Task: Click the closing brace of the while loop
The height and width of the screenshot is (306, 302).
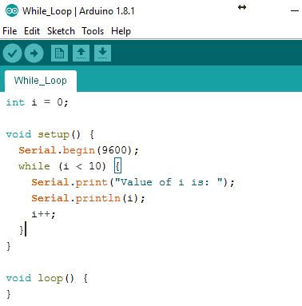Action: [22, 230]
